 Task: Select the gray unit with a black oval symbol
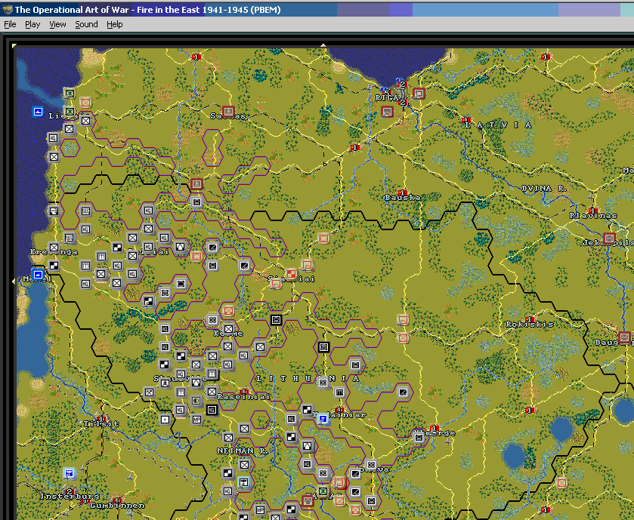pyautogui.click(x=181, y=284)
